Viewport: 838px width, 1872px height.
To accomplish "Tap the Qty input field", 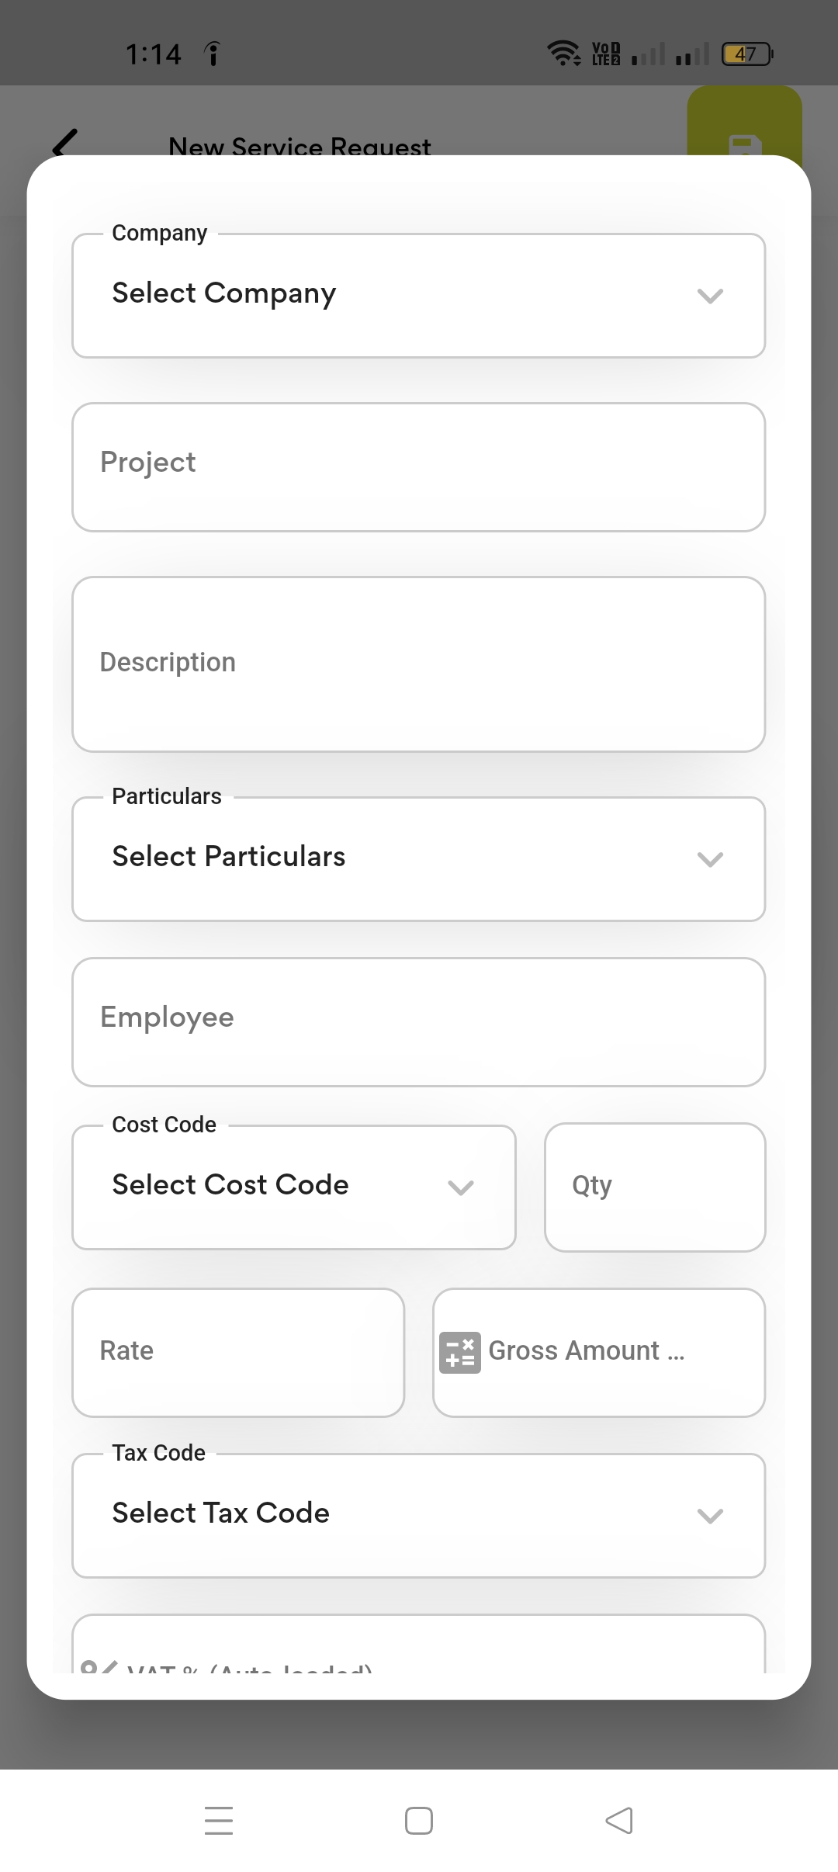I will pyautogui.click(x=655, y=1187).
